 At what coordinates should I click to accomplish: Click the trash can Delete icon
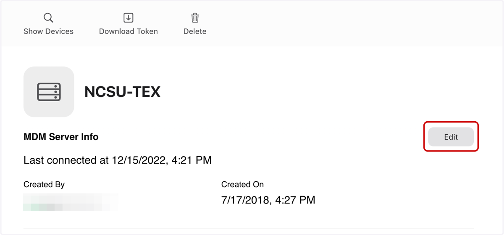click(195, 18)
